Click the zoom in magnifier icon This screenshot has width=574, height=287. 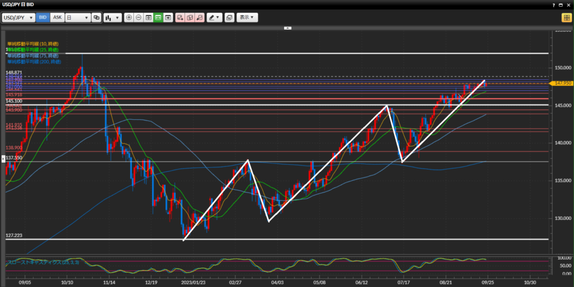[129, 17]
